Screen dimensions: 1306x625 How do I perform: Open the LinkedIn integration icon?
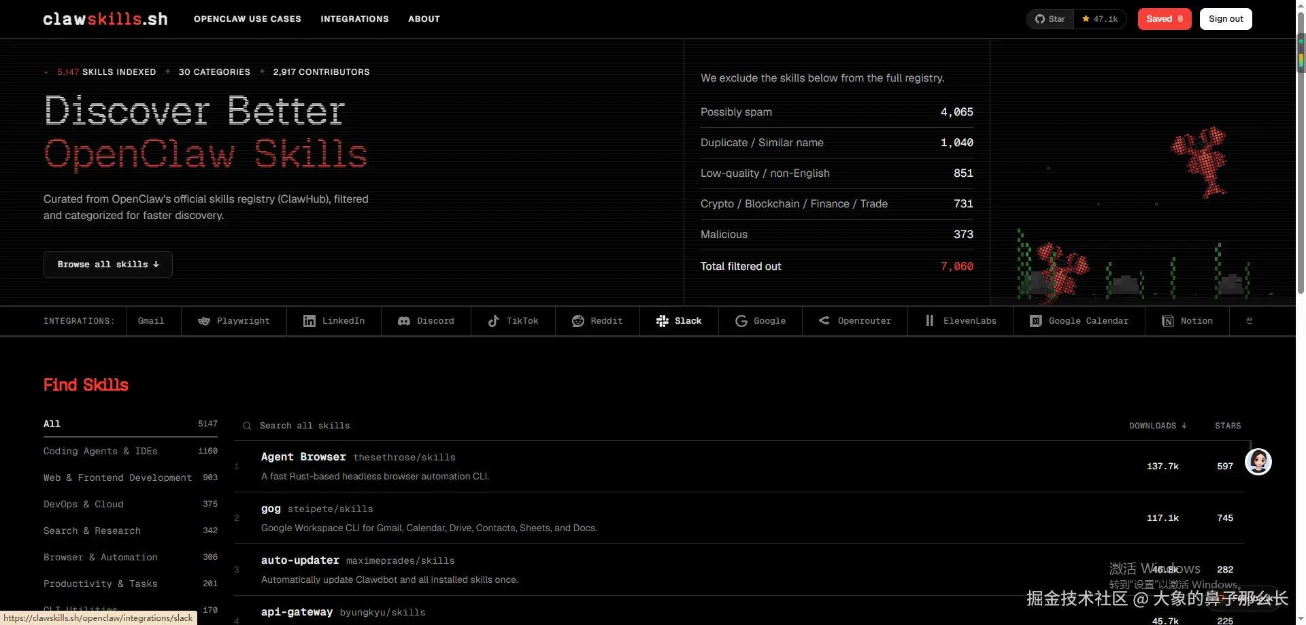pos(309,321)
